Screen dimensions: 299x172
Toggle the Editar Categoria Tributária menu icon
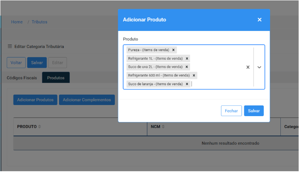(10, 46)
